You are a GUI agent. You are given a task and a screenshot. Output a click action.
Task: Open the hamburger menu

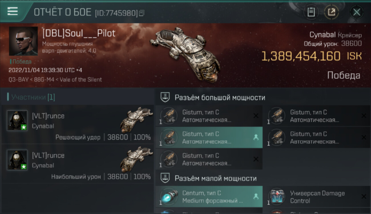[13, 11]
